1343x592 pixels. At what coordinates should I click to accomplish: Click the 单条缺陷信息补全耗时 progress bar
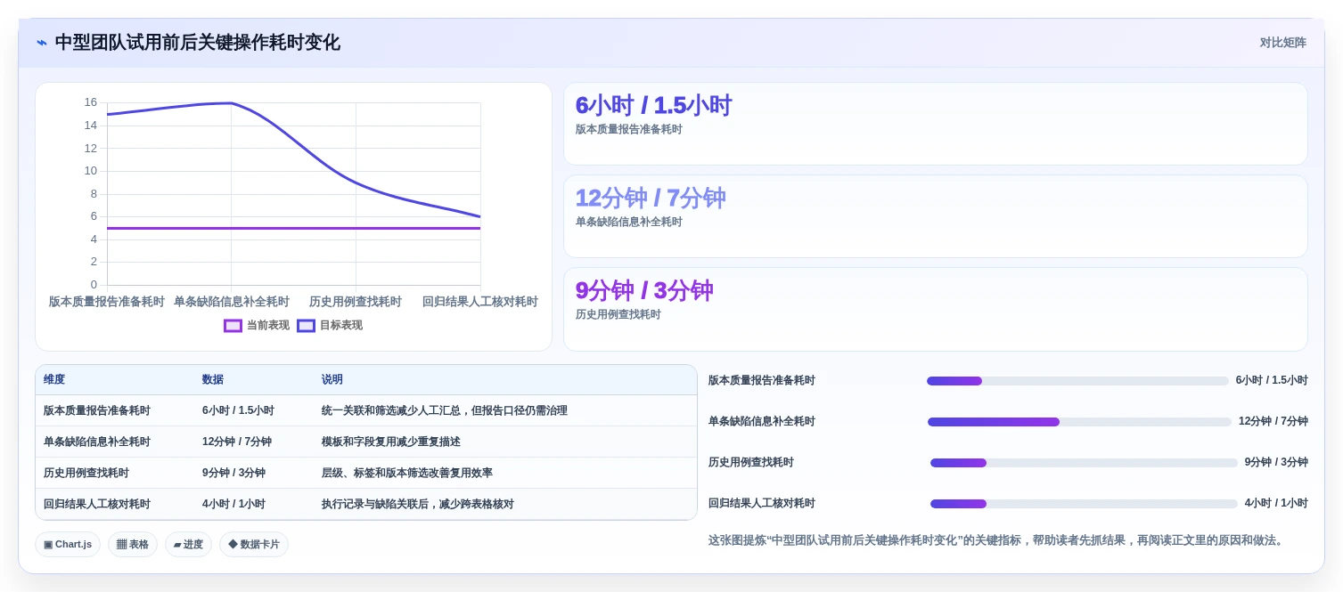[x=1079, y=422]
